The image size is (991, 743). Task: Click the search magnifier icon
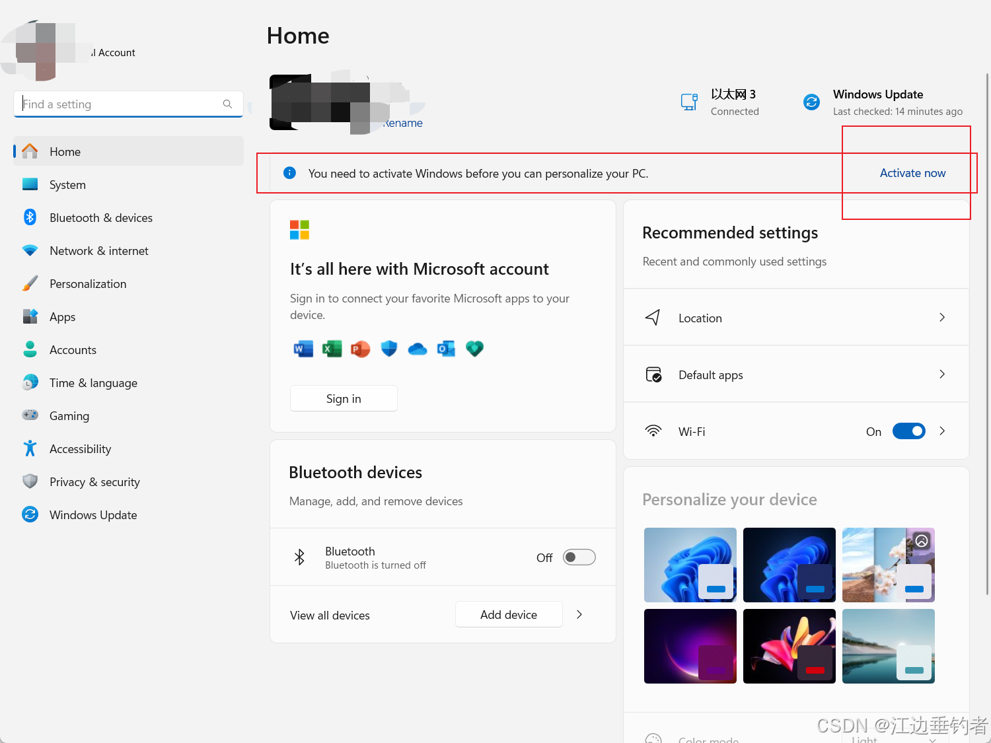(227, 104)
